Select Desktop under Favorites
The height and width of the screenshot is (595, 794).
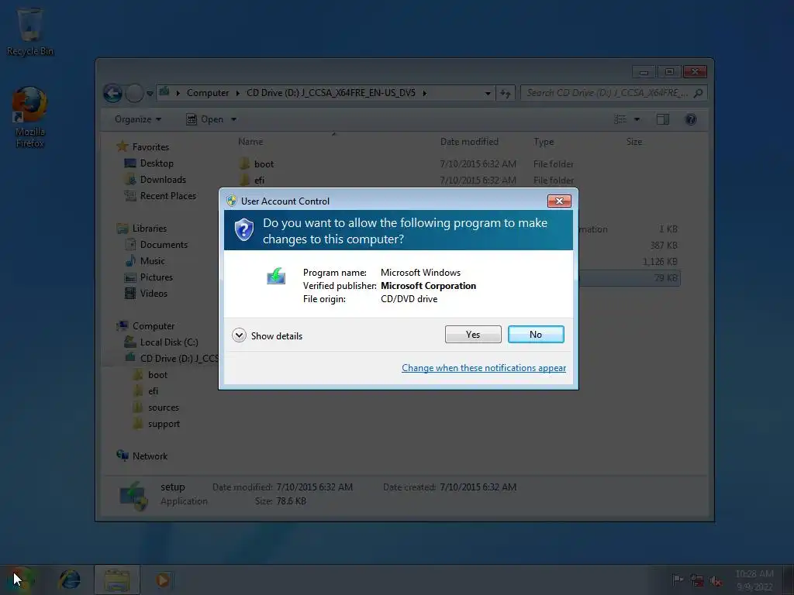tap(157, 163)
